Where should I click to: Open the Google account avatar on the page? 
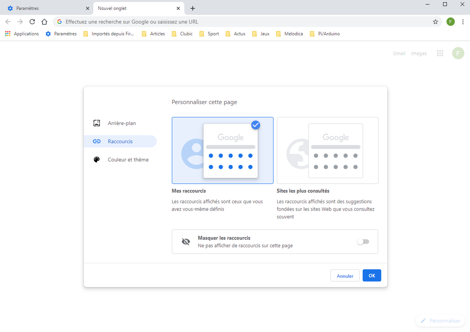coord(458,53)
